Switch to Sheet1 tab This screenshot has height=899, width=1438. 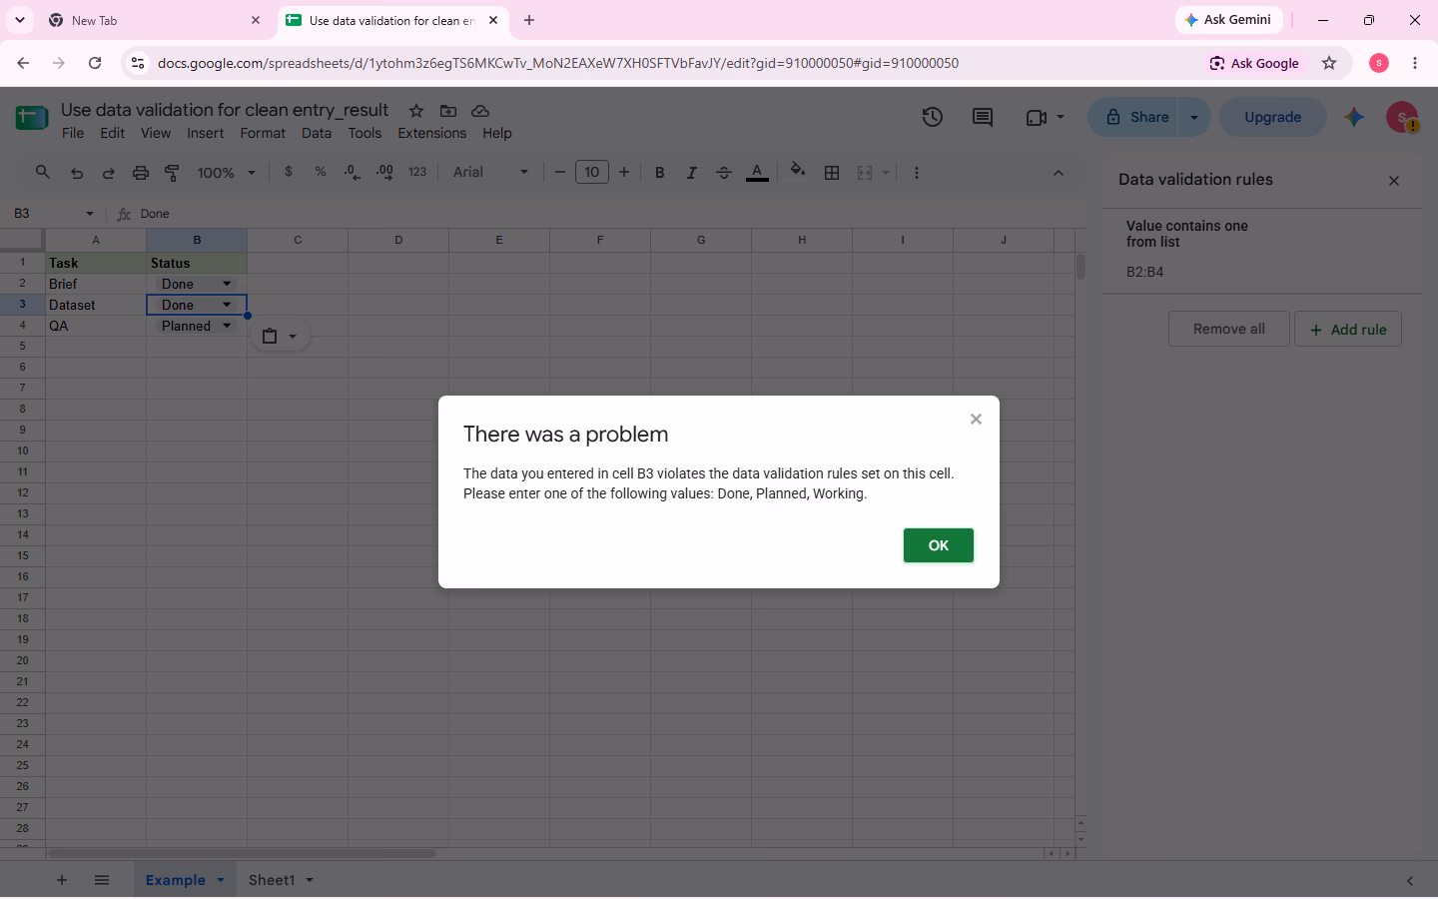[x=272, y=880]
